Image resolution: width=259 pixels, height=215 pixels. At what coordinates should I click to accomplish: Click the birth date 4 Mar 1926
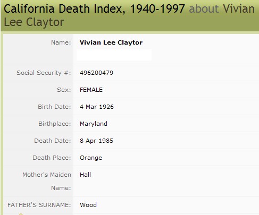tap(97, 107)
